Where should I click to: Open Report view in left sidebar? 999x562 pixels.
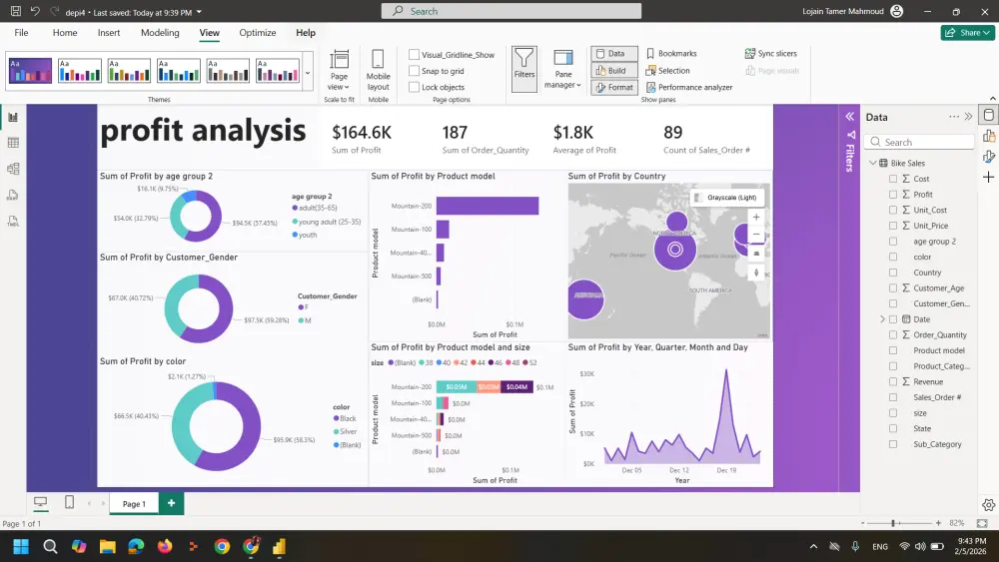(x=13, y=117)
